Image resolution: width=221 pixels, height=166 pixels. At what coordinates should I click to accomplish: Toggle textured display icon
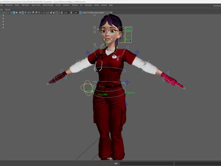point(23,12)
